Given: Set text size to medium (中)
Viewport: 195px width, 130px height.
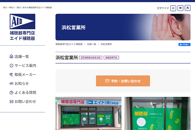Looking at the screenshot, I should [x=180, y=8].
